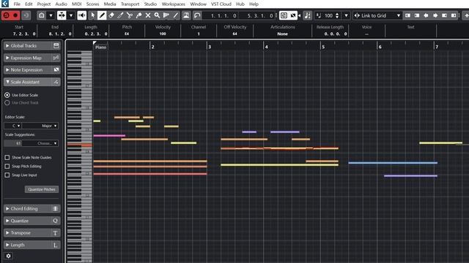Click the Start position value field
Viewport: 469px width, 263px height.
click(x=24, y=34)
